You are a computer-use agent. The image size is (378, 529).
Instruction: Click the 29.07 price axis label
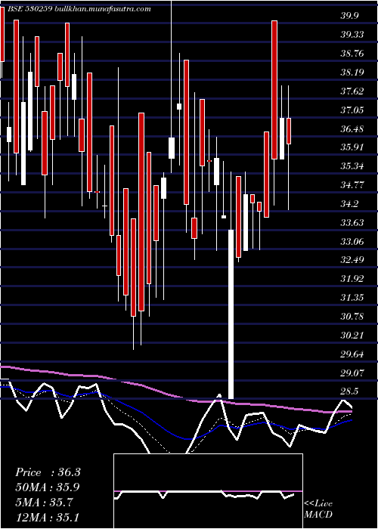[353, 373]
